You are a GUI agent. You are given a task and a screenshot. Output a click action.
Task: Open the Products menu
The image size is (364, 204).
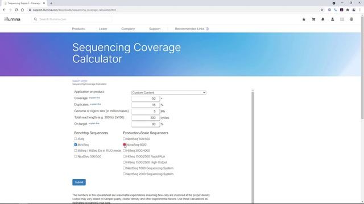tap(78, 29)
